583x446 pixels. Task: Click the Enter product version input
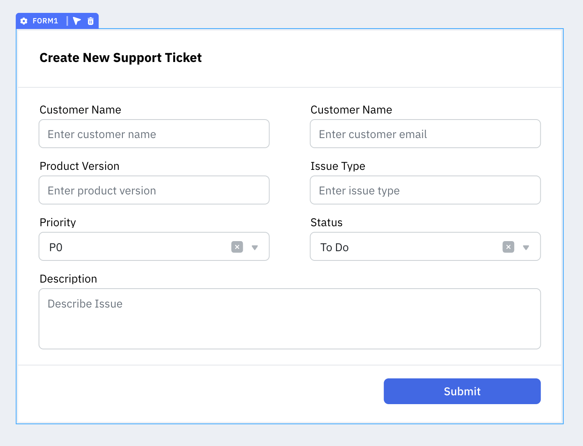coord(154,190)
